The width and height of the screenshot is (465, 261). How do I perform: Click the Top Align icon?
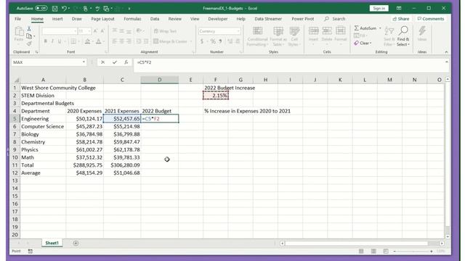(x=115, y=31)
